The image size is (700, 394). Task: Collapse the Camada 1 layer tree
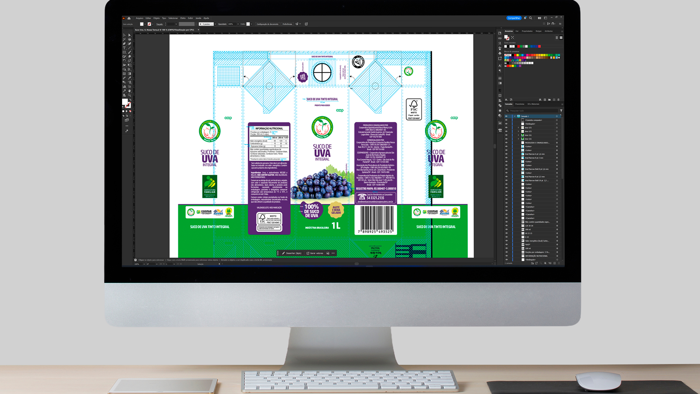[514, 116]
